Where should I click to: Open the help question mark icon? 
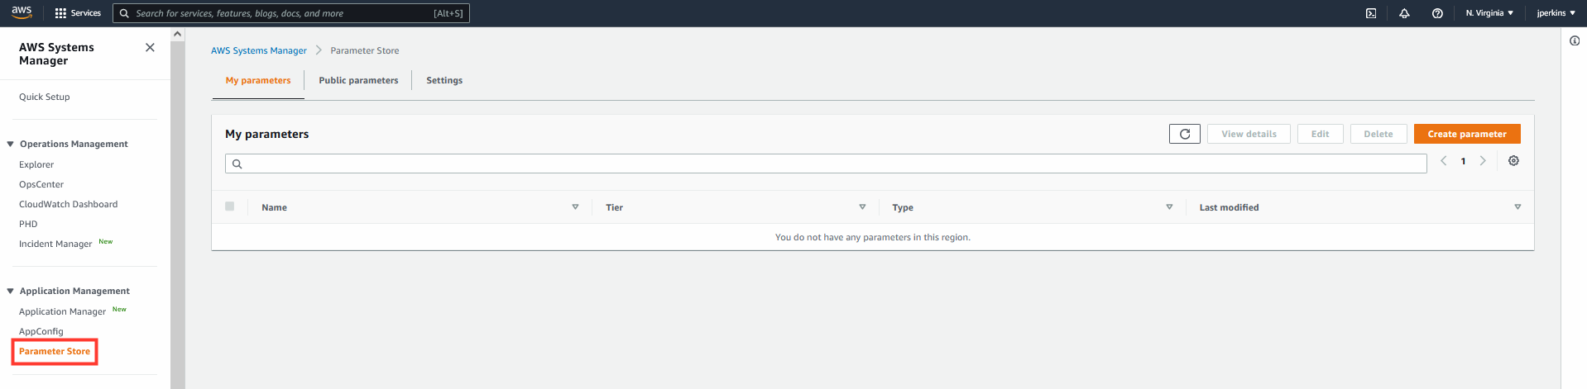tap(1437, 13)
